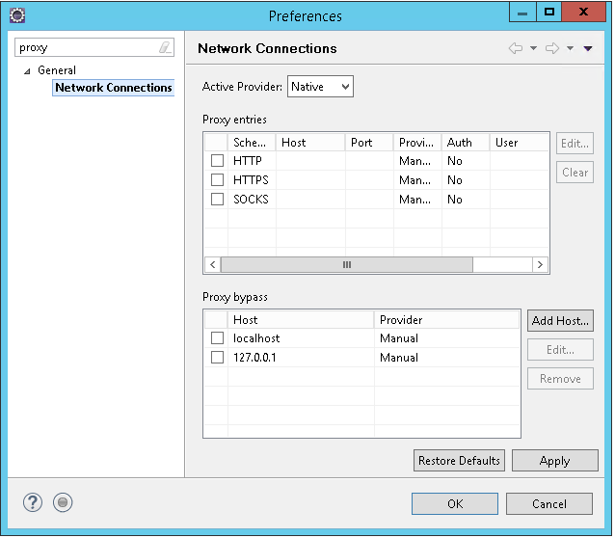Open the Preferences window system icon
Screen dimensions: 615x538
[17, 15]
